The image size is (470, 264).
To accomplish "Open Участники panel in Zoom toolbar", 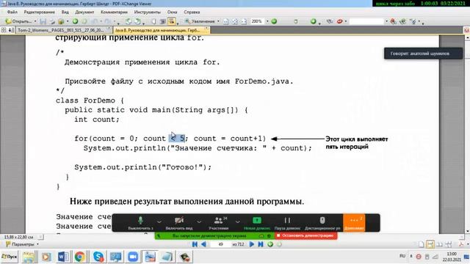I will [219, 223].
